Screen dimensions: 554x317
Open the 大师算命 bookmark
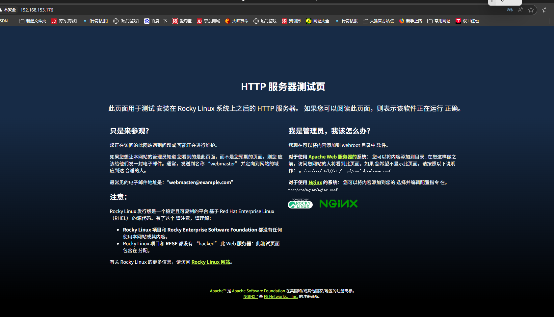coord(237,21)
